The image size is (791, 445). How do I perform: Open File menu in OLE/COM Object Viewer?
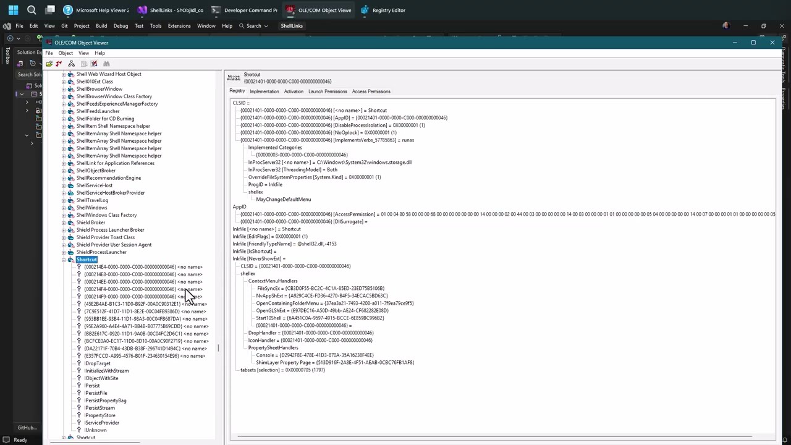tap(49, 53)
